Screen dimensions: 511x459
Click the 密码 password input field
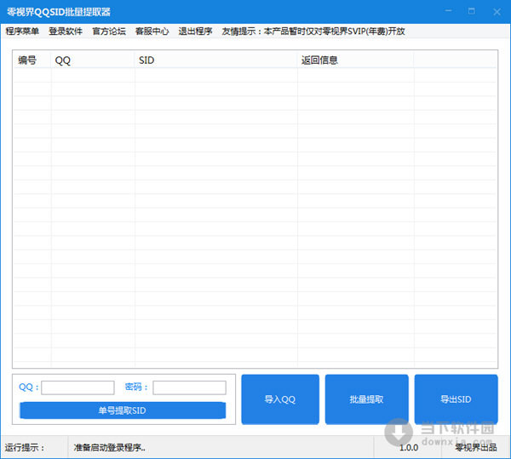[189, 387]
